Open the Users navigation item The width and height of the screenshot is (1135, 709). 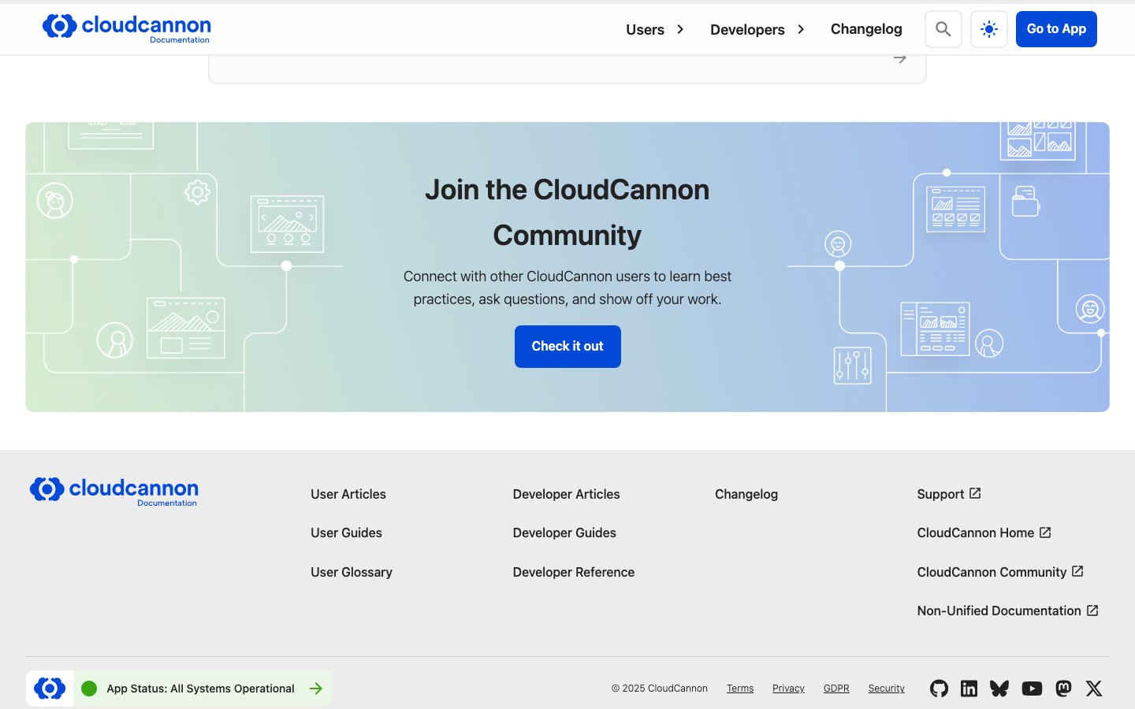645,30
